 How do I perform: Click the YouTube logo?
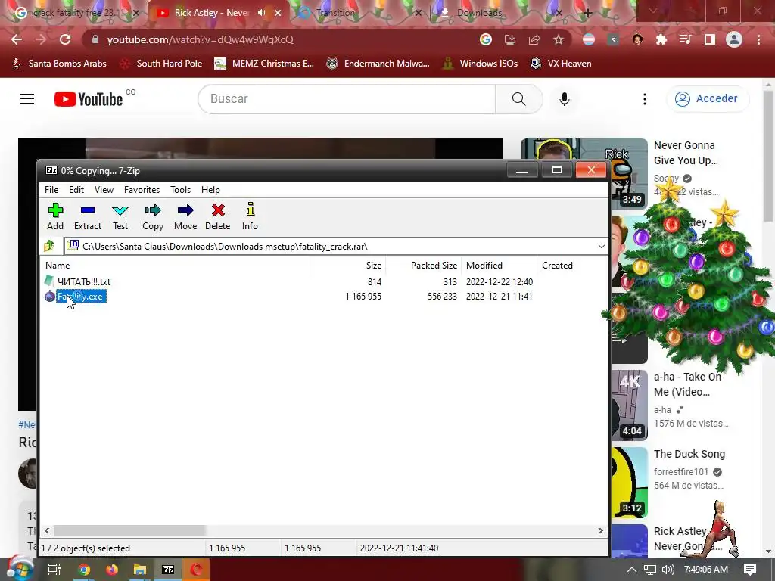point(89,99)
